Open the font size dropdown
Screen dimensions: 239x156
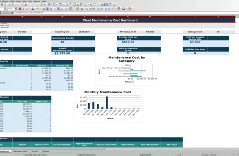pyautogui.click(x=16, y=9)
